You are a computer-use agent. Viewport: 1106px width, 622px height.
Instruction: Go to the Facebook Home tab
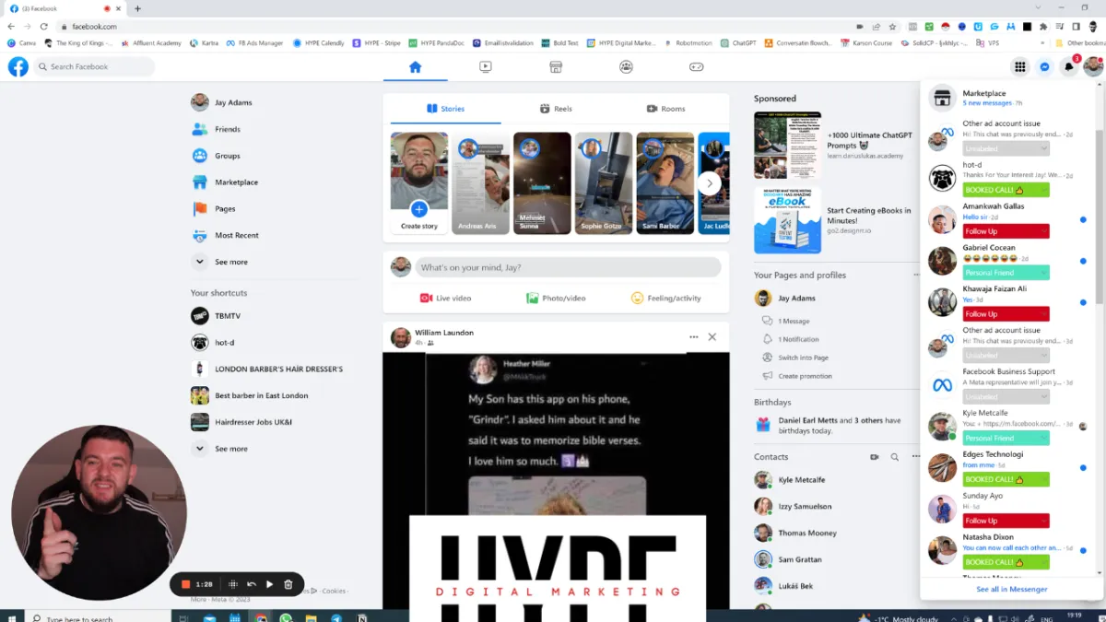point(415,66)
